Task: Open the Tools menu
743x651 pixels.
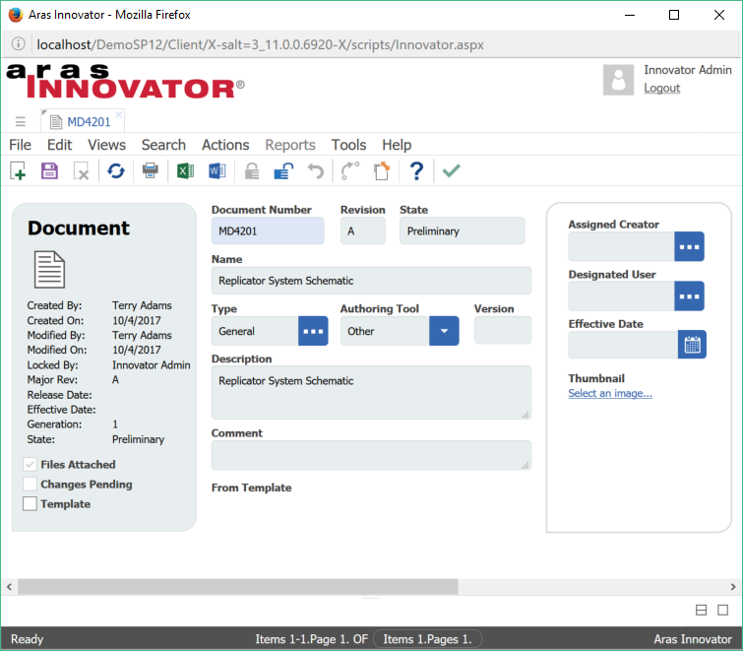Action: click(x=348, y=145)
